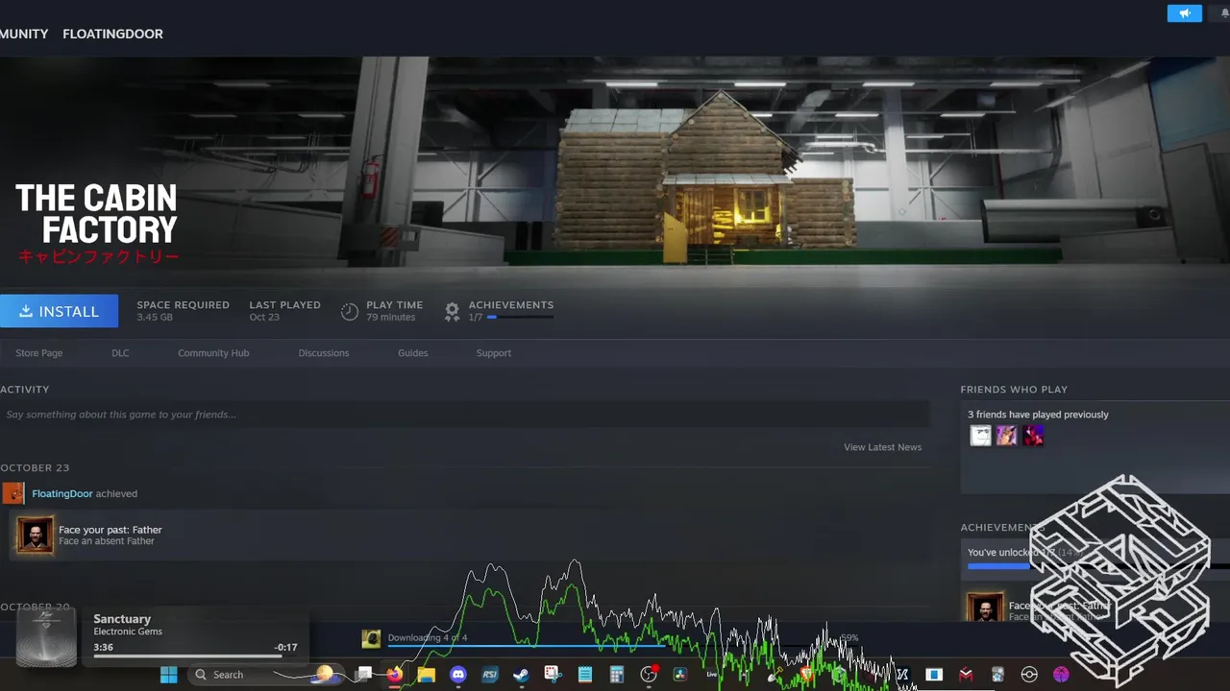This screenshot has width=1230, height=691.
Task: Open the Discussions tab
Action: pos(324,353)
